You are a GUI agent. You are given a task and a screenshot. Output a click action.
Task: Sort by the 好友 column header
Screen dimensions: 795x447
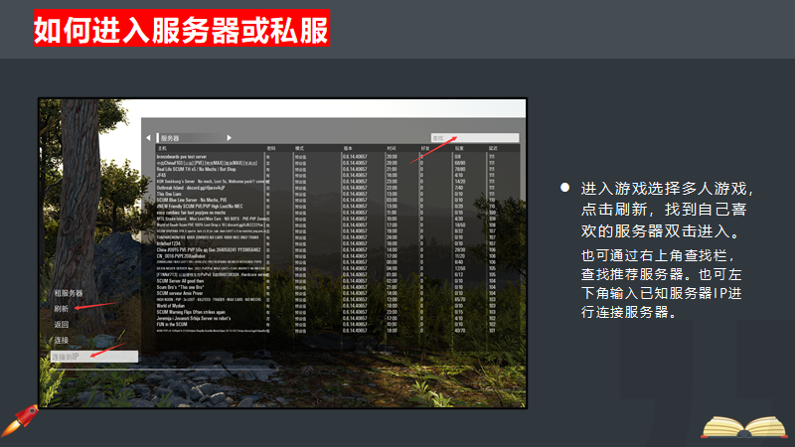[425, 148]
